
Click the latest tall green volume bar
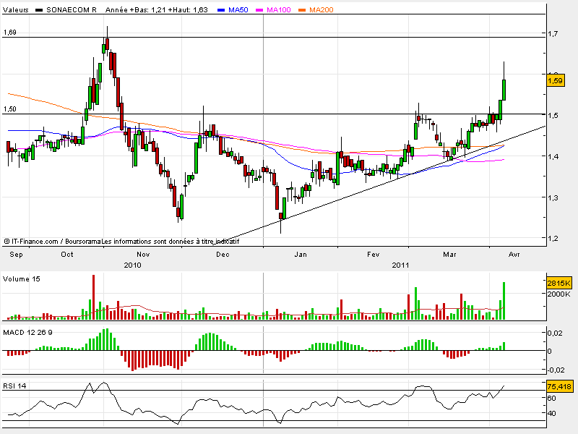point(504,301)
